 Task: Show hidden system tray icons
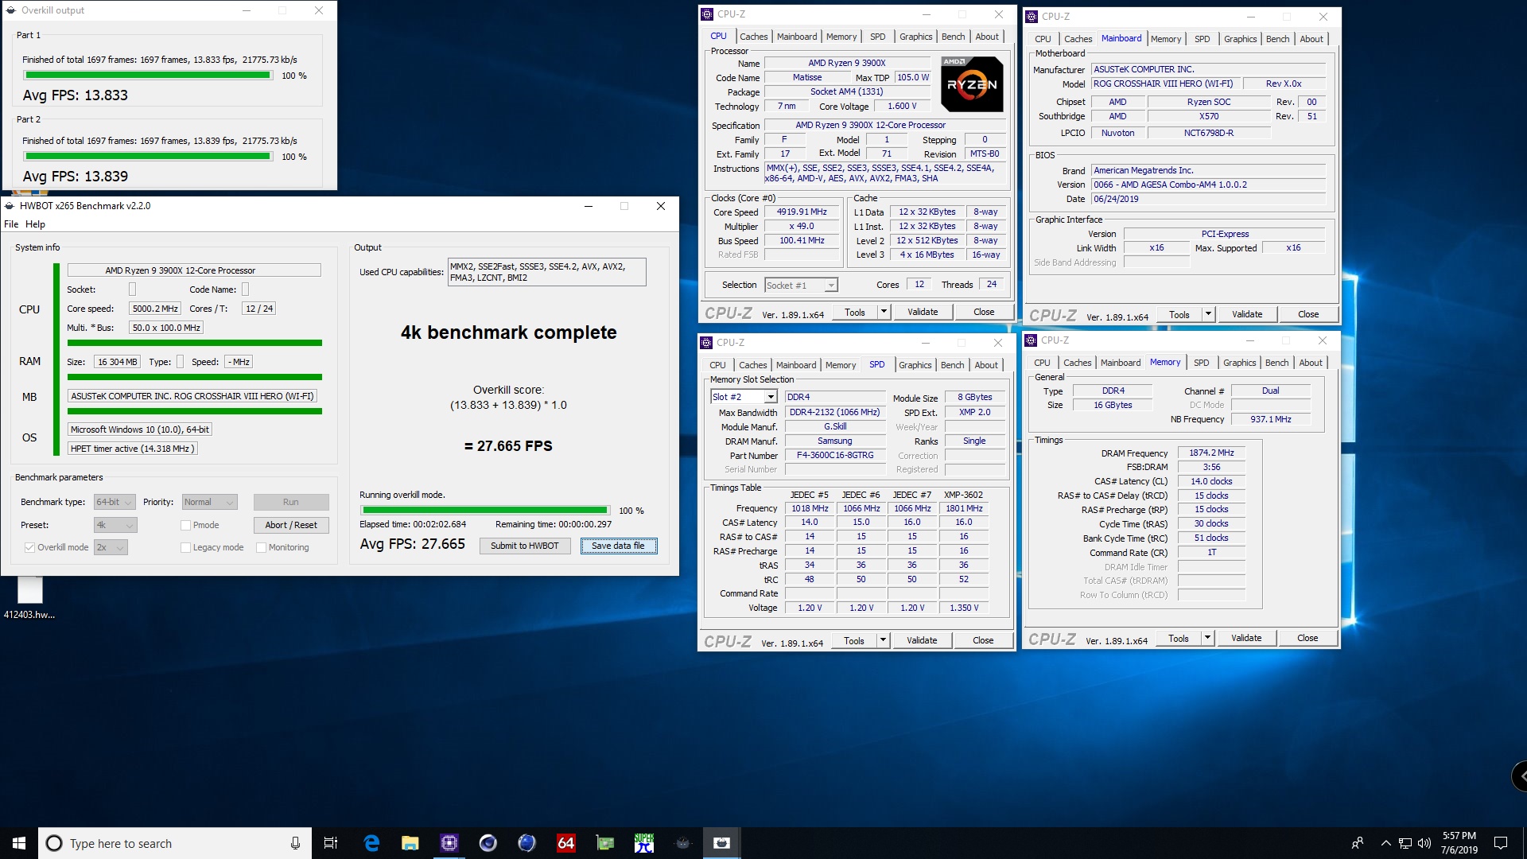click(1385, 843)
